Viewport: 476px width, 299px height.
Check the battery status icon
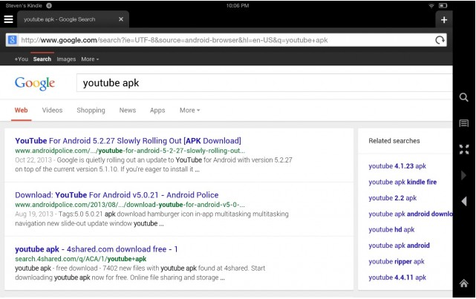[443, 6]
